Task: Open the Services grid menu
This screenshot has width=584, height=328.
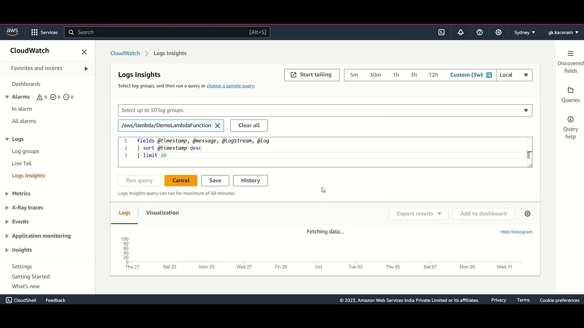Action: (x=44, y=32)
